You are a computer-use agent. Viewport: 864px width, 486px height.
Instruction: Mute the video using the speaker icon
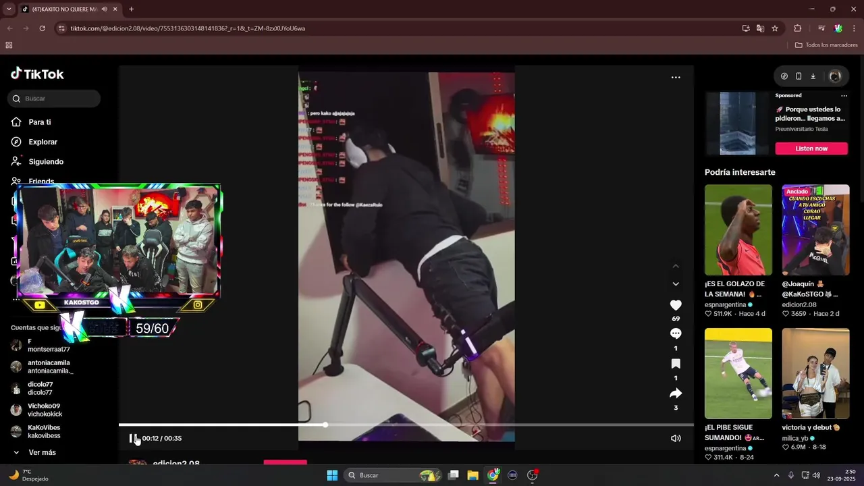676,438
